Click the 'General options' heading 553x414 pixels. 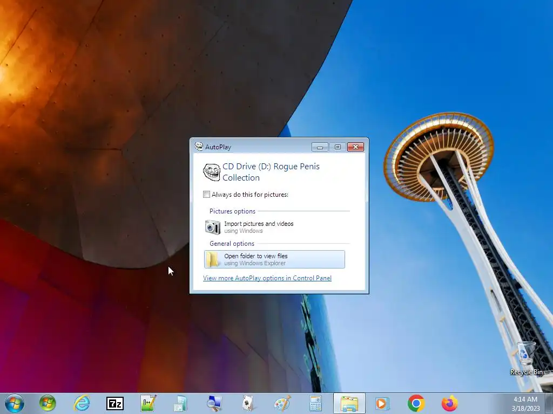point(232,244)
